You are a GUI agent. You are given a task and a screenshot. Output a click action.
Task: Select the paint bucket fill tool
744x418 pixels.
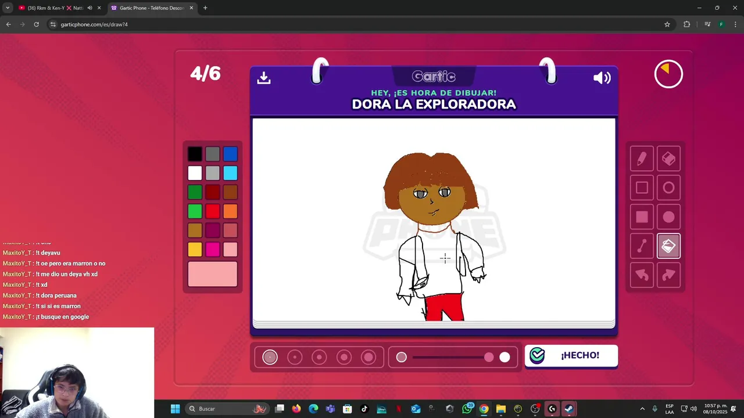coord(668,246)
